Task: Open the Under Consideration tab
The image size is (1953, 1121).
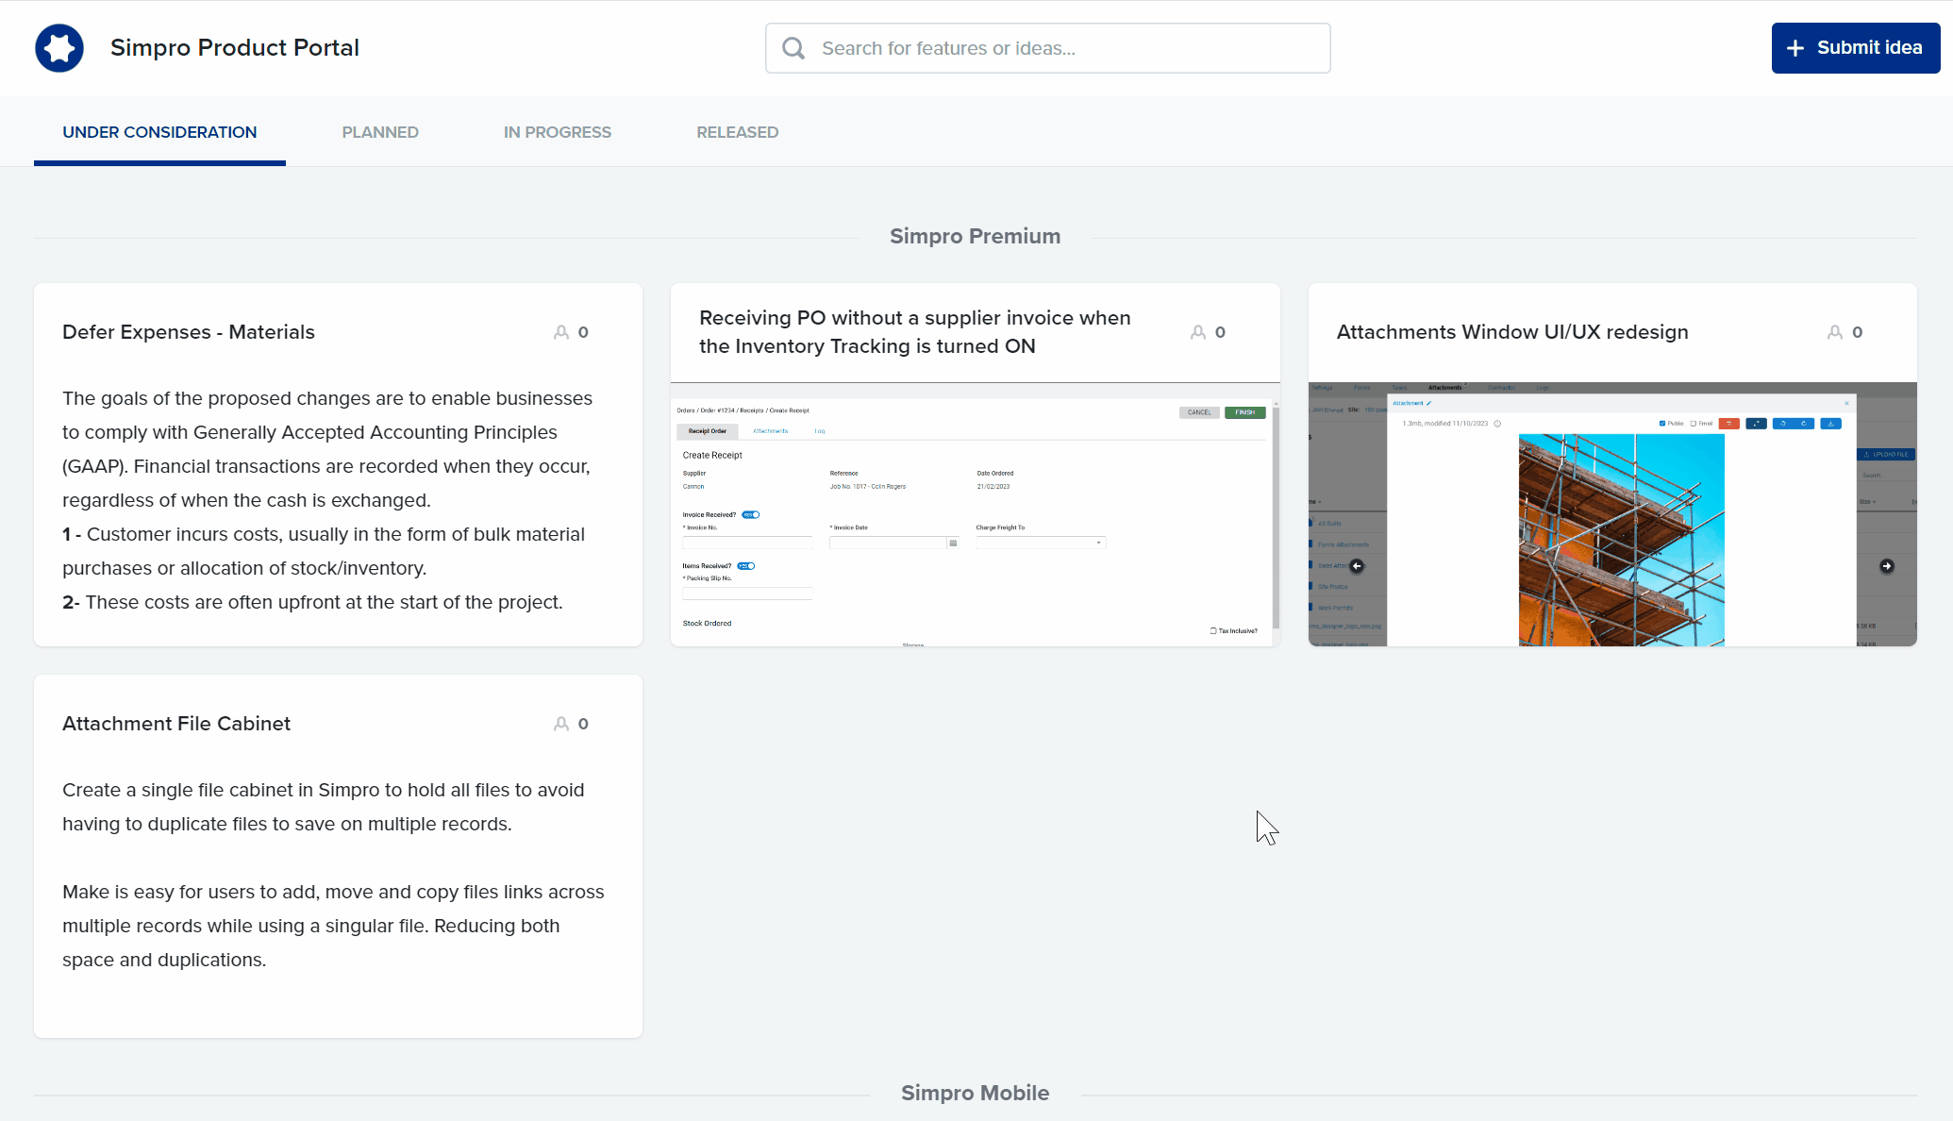Action: point(159,132)
